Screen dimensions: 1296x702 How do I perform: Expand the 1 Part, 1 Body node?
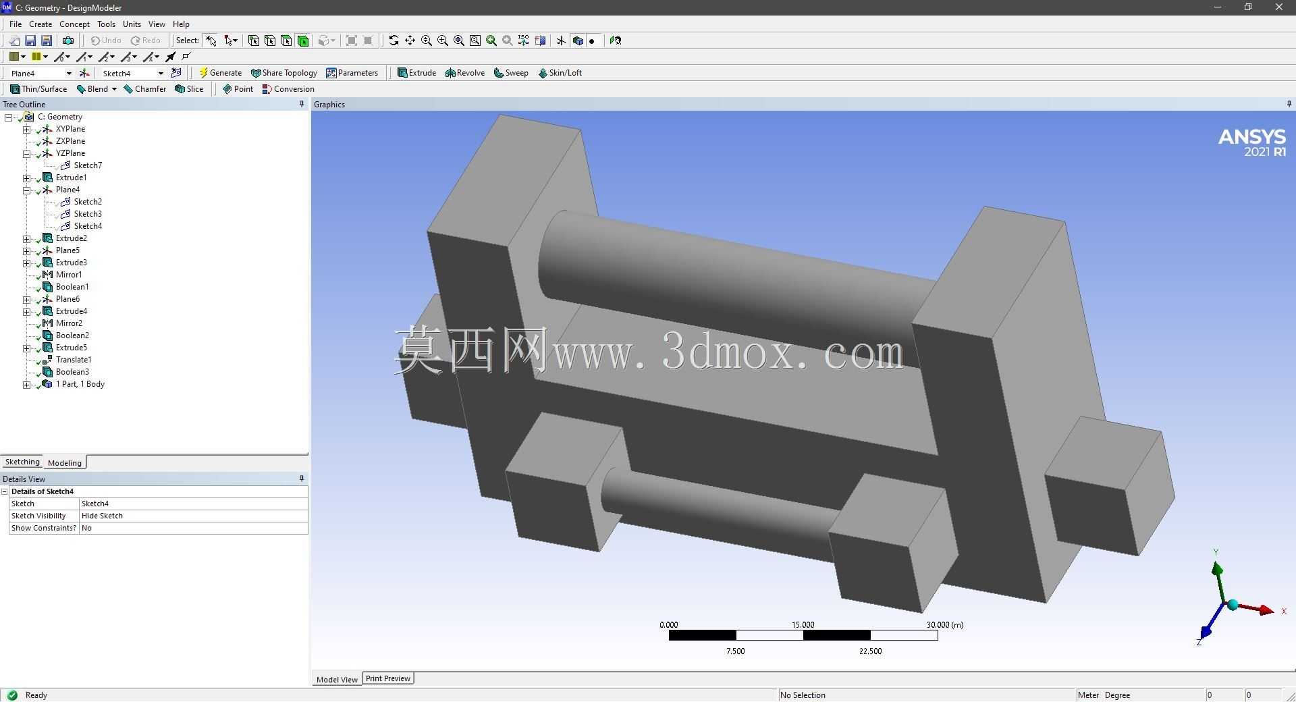tap(26, 384)
